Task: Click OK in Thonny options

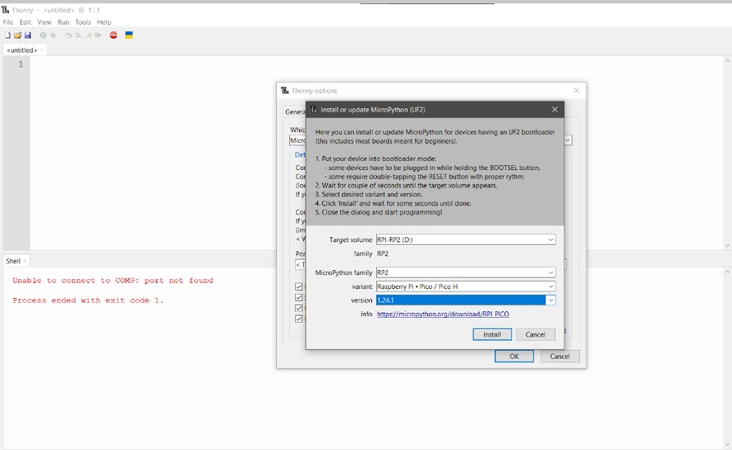Action: (x=514, y=356)
